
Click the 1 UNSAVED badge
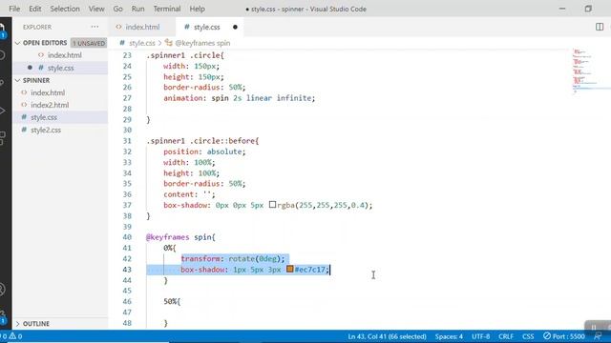pyautogui.click(x=89, y=43)
